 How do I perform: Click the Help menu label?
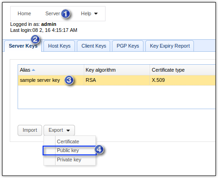(86, 13)
